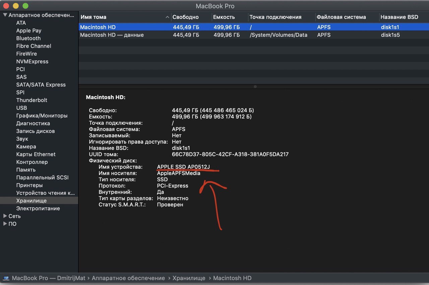Zoom the MacBook Pro window
The height and width of the screenshot is (285, 429).
(x=25, y=6)
